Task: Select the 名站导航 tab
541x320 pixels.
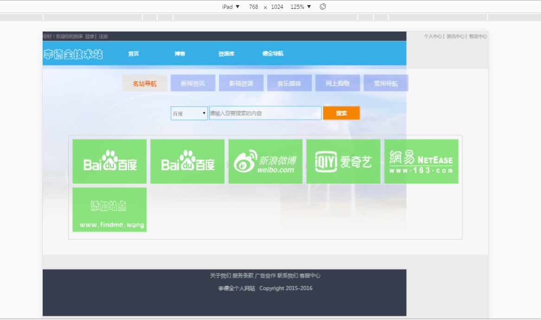Action: 145,83
